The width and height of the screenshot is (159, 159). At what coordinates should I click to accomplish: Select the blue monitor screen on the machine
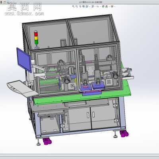tap(24, 60)
